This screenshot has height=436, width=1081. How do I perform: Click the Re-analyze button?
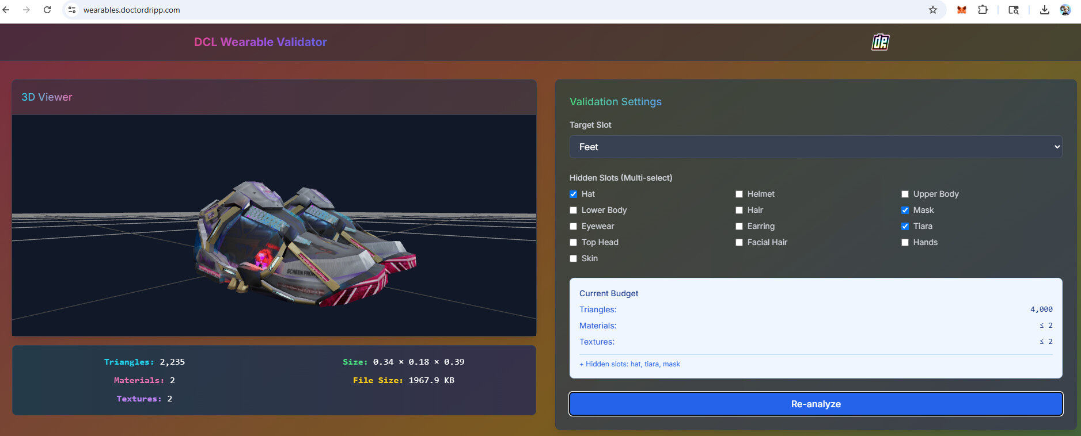(816, 404)
